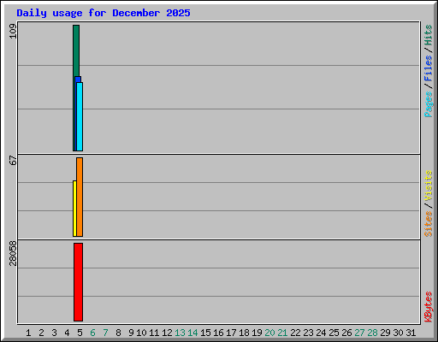Click day 10 on the x-axis
Image resolution: width=438 pixels, height=342 pixels.
click(141, 333)
